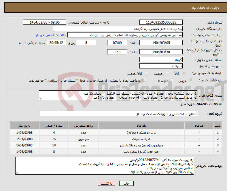Click the announcement date field 1404/02/30 - 09:06

tap(45, 22)
